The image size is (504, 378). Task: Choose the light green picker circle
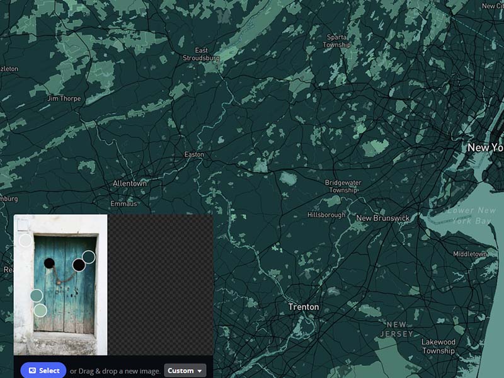coord(41,310)
